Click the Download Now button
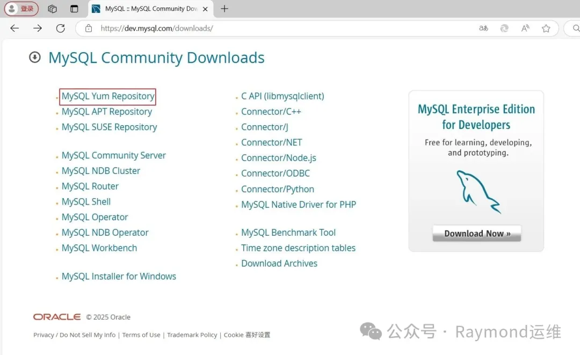This screenshot has height=355, width=580. point(477,233)
